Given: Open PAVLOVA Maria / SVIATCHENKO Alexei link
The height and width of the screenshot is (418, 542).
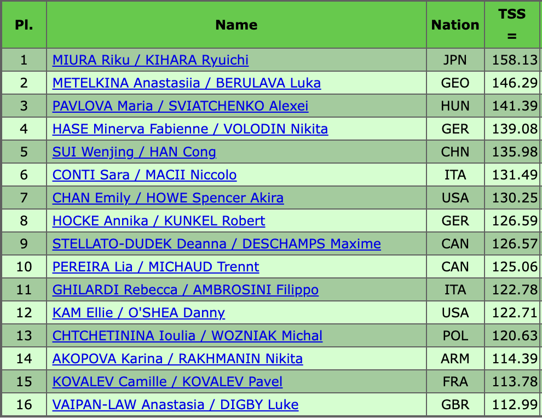Looking at the screenshot, I should [x=180, y=106].
